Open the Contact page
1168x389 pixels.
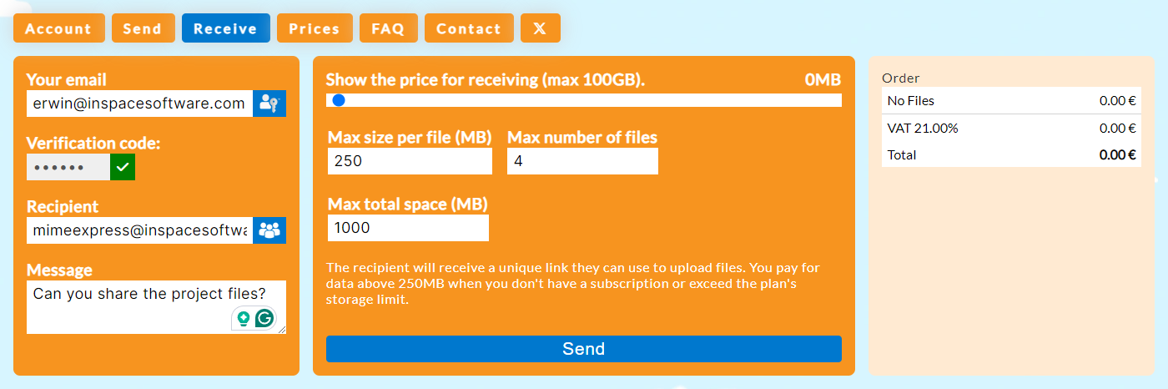[469, 28]
